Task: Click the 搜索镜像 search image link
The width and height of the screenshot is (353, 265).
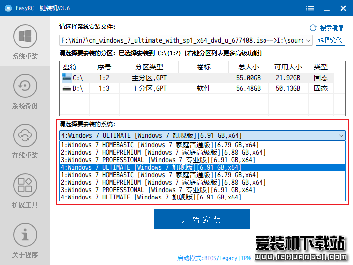Action: tap(332, 28)
